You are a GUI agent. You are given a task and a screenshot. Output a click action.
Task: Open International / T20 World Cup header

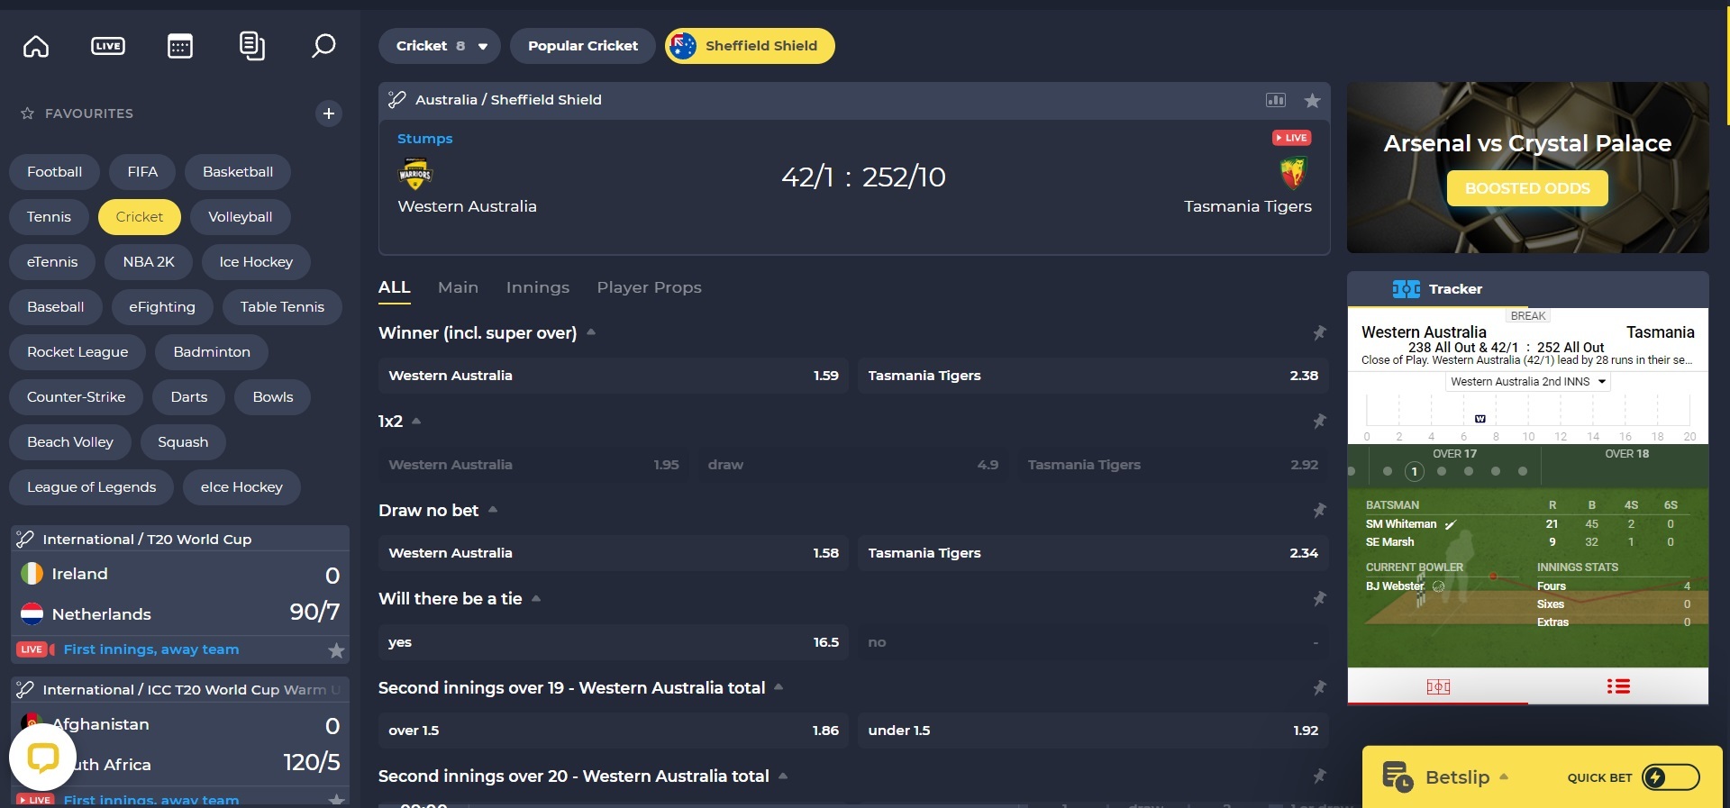click(x=180, y=540)
